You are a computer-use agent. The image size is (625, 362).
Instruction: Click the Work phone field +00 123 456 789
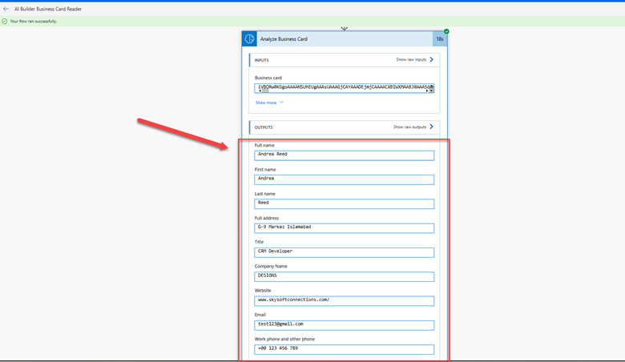click(x=345, y=350)
